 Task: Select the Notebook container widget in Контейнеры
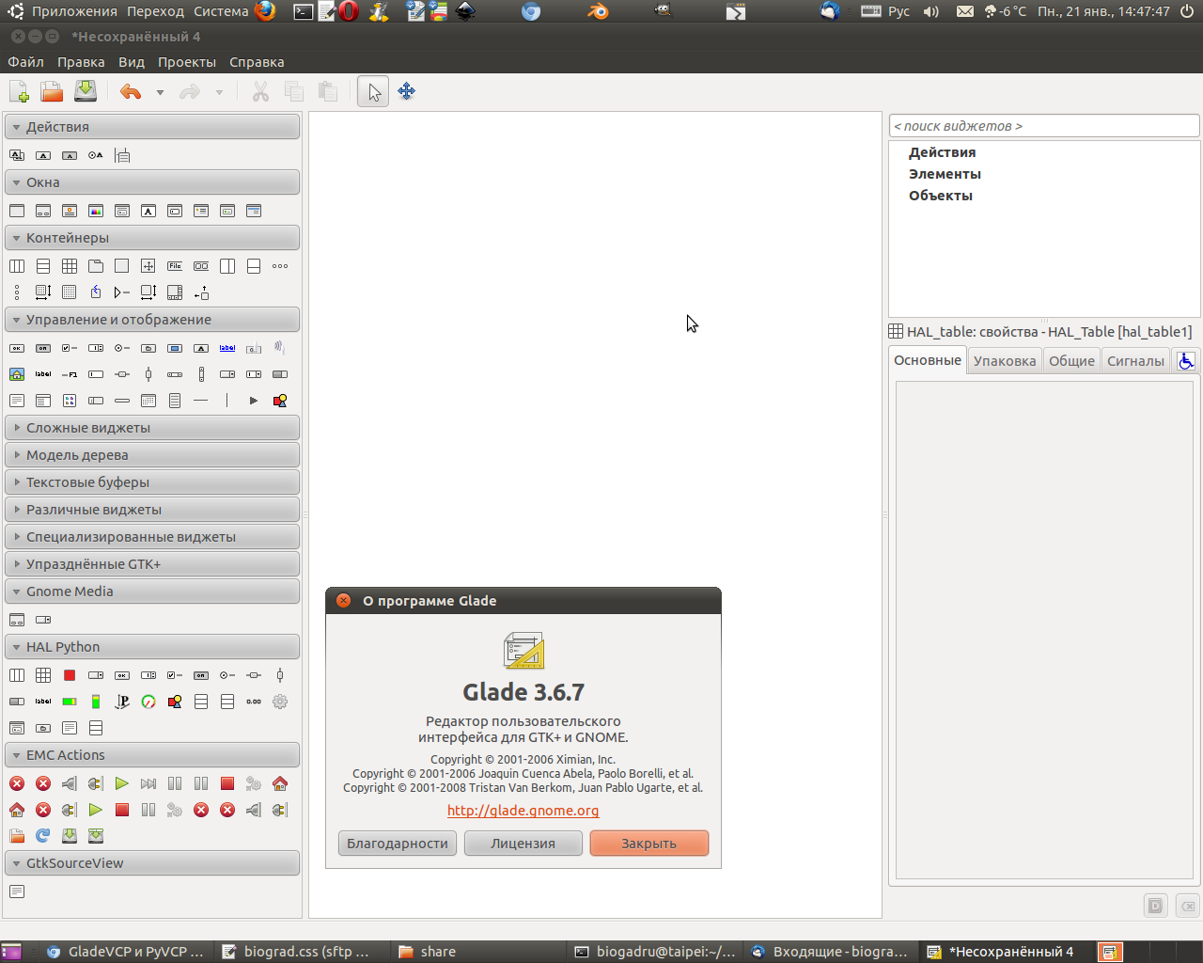96,266
